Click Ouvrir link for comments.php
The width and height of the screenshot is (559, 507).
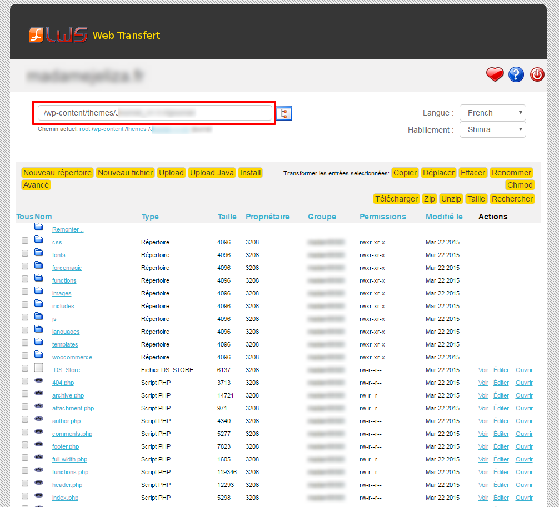click(x=524, y=434)
